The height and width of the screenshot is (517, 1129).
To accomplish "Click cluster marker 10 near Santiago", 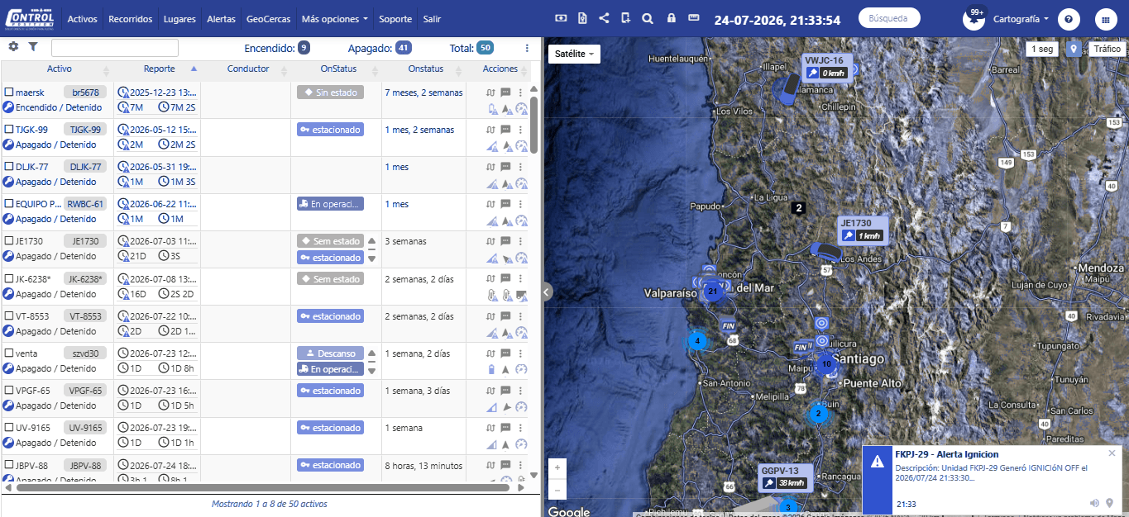I will (825, 363).
